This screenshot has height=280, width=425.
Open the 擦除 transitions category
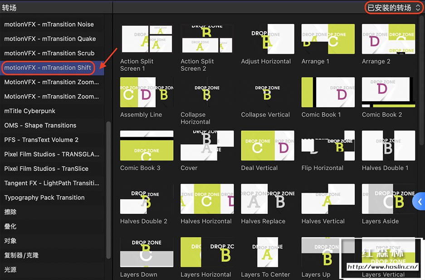coord(10,212)
